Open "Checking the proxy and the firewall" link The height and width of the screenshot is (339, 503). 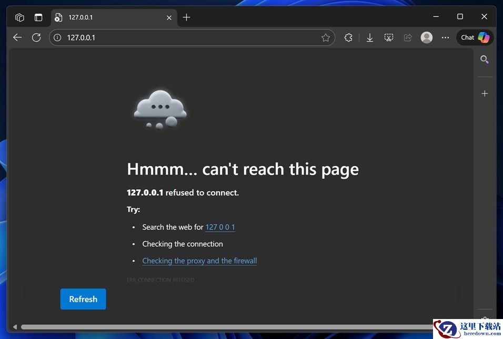[x=199, y=261]
